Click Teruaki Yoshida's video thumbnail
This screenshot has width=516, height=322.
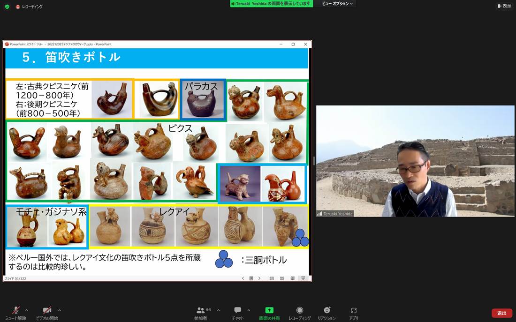pos(416,161)
